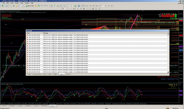Toggle the Expert Advisors button
Screen dimensions: 184x109
(43, 6)
